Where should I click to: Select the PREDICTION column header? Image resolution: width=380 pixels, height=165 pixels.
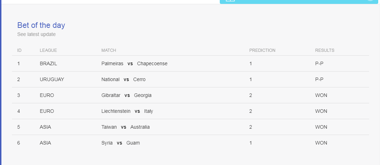pos(262,50)
